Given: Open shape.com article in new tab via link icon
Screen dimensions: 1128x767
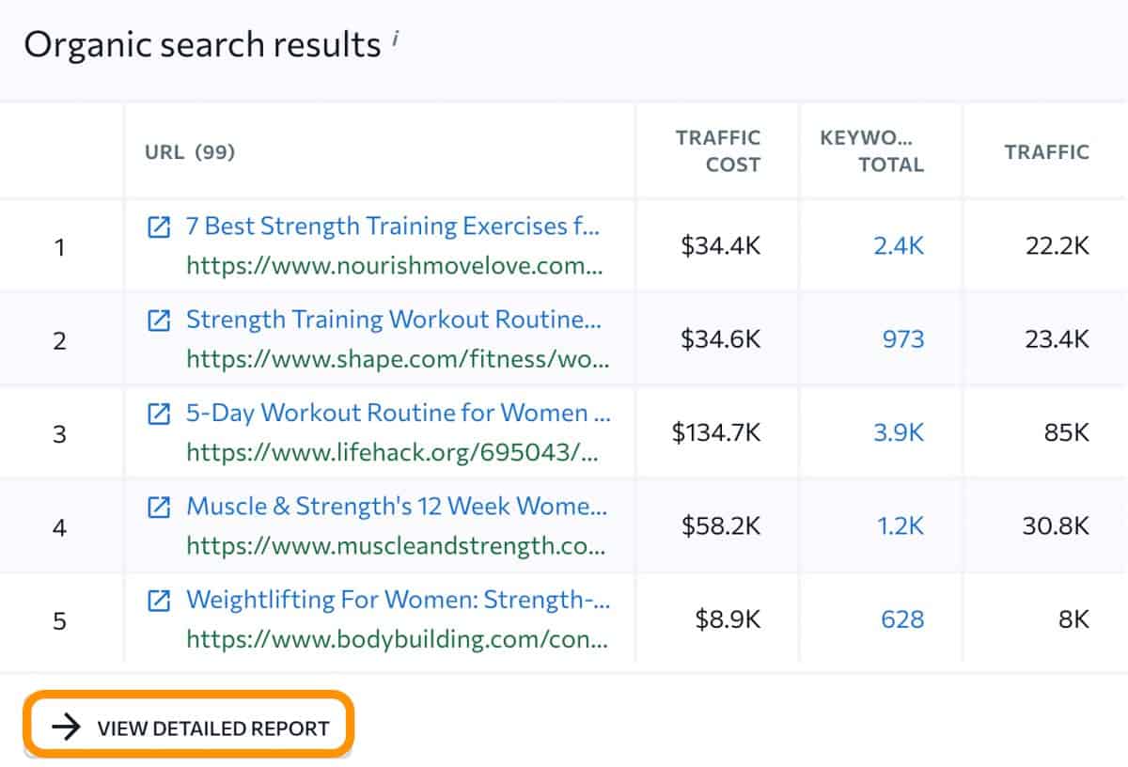Looking at the screenshot, I should 160,320.
